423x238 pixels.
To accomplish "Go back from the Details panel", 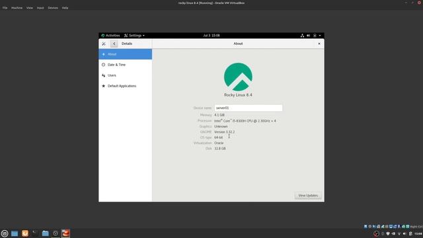I will pos(114,44).
